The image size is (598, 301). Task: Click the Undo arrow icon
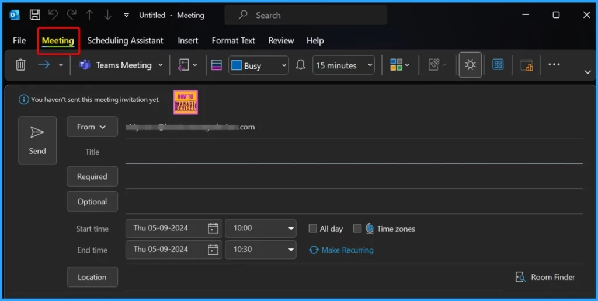tap(53, 15)
